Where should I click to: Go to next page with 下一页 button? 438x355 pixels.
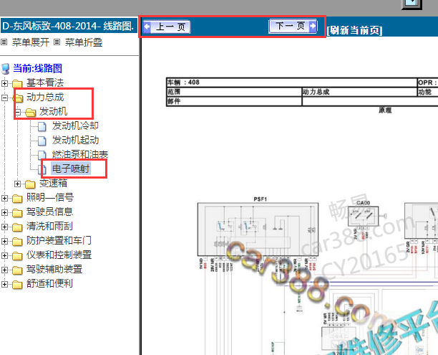click(x=293, y=26)
